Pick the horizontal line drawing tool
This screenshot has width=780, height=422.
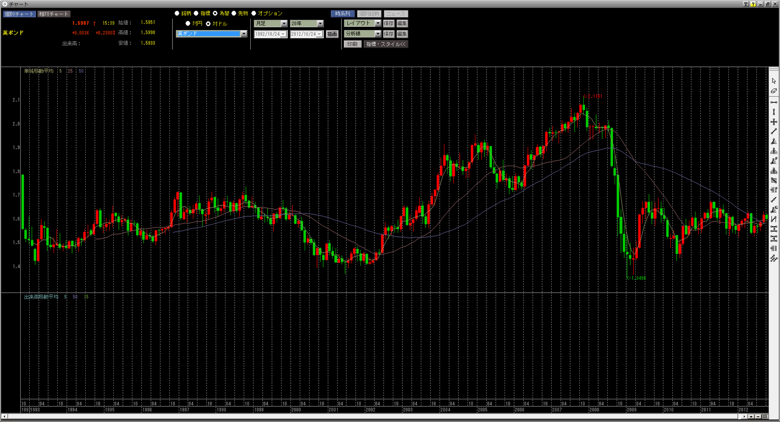coord(774,102)
